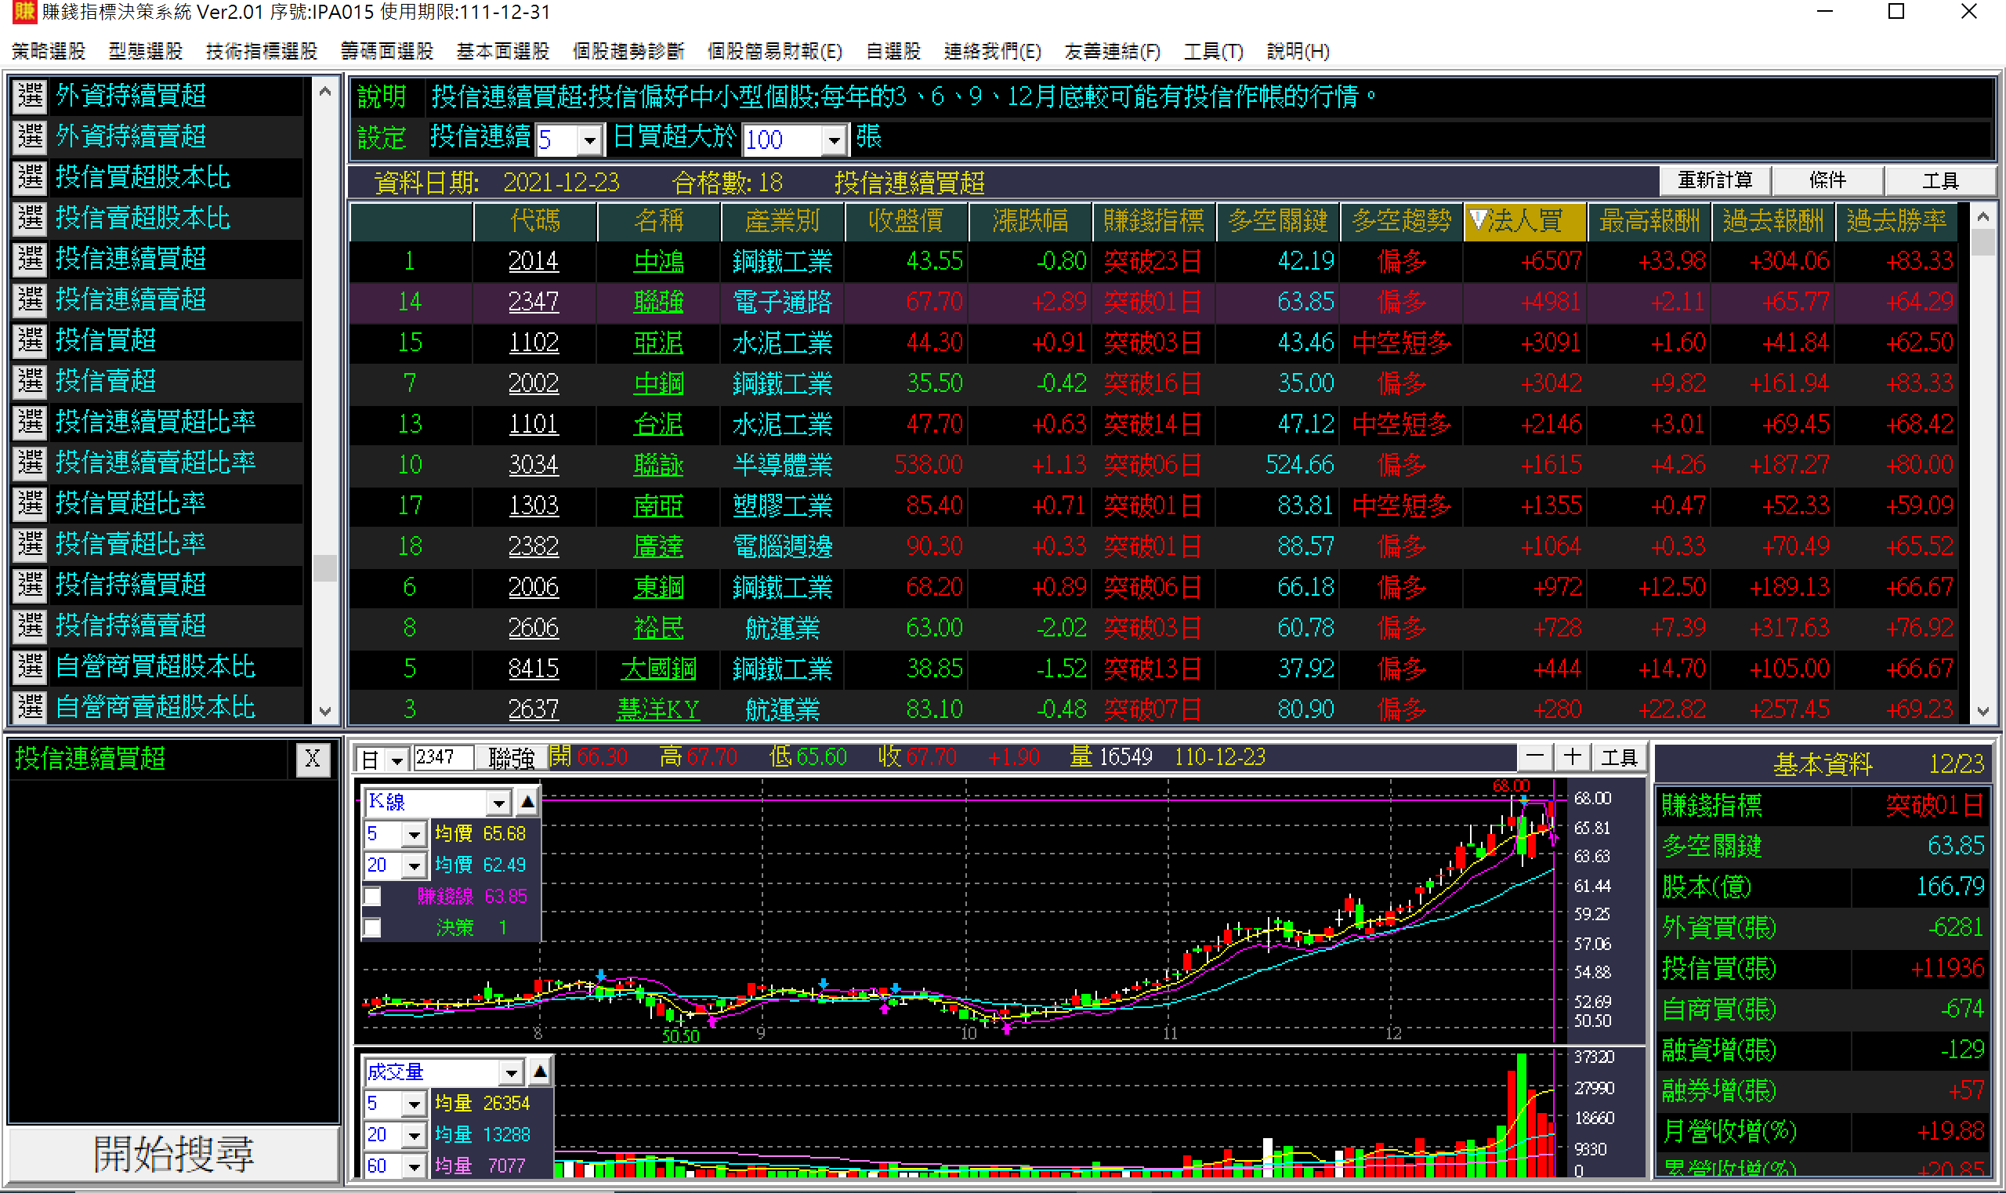Click 選 icon beside 投信連續賣超
2006x1193 pixels.
coord(31,299)
